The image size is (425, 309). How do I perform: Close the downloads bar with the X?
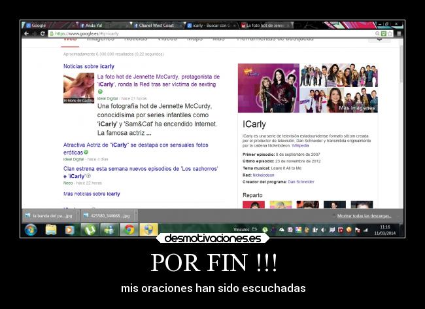(x=399, y=216)
